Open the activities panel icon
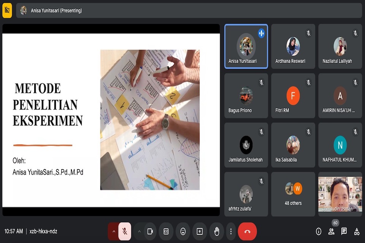The image size is (365, 243). [357, 232]
